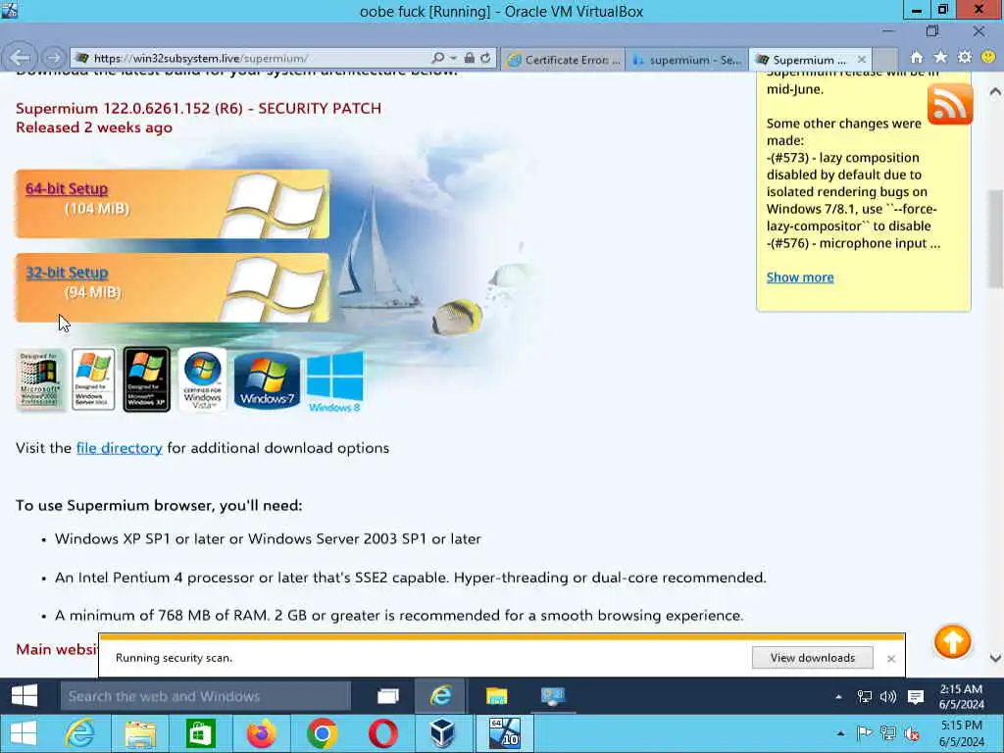
Task: Click the guest clock showing 2:15 AM
Action: tap(961, 697)
